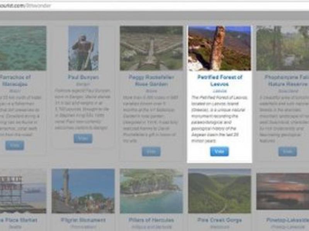
Task: Click the Pilgrim Monument tower photo
Action: [83, 191]
